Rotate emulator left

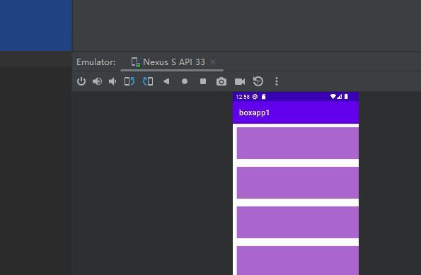point(129,81)
